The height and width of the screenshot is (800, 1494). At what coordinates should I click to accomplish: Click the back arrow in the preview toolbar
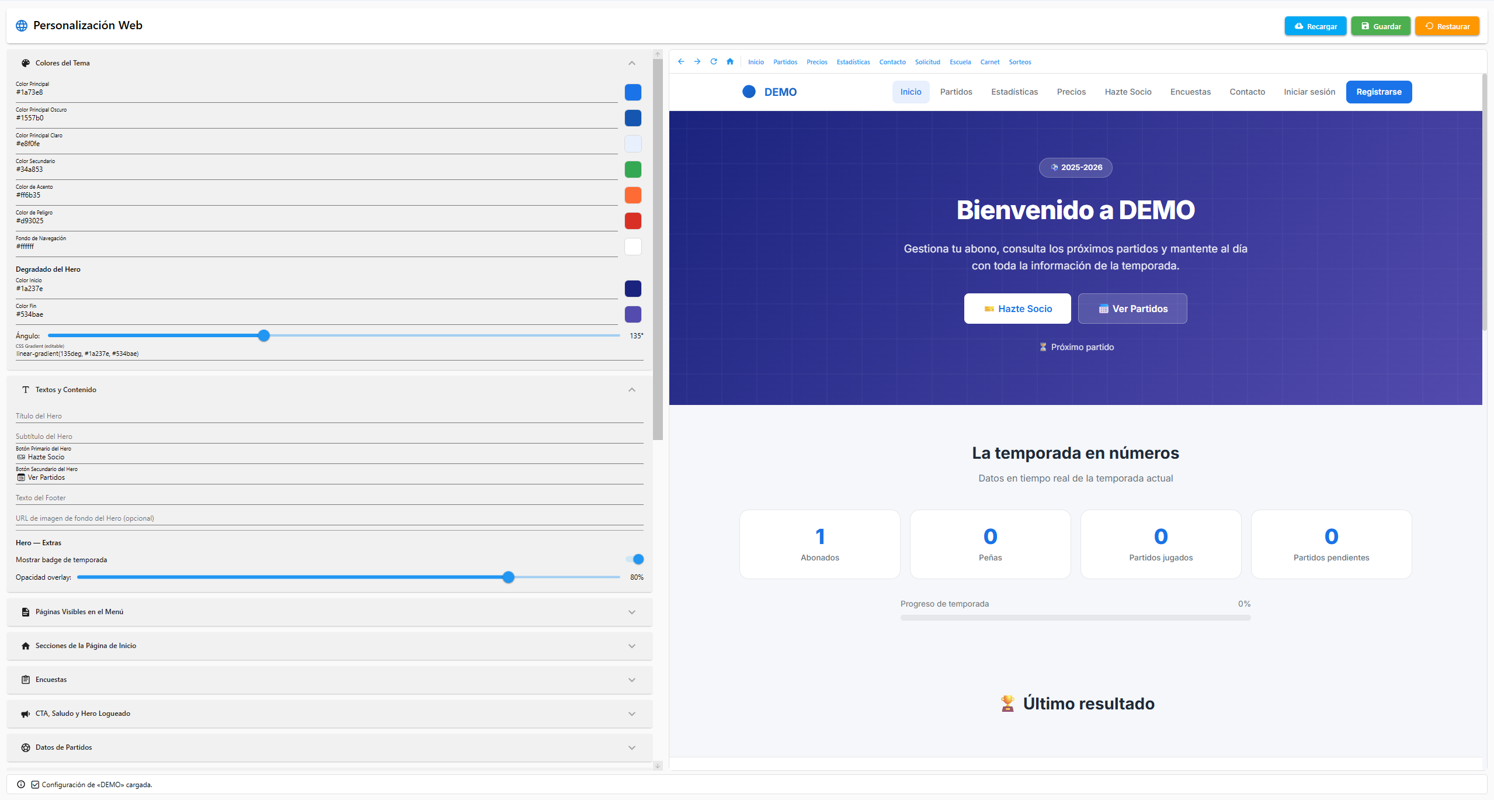coord(680,61)
